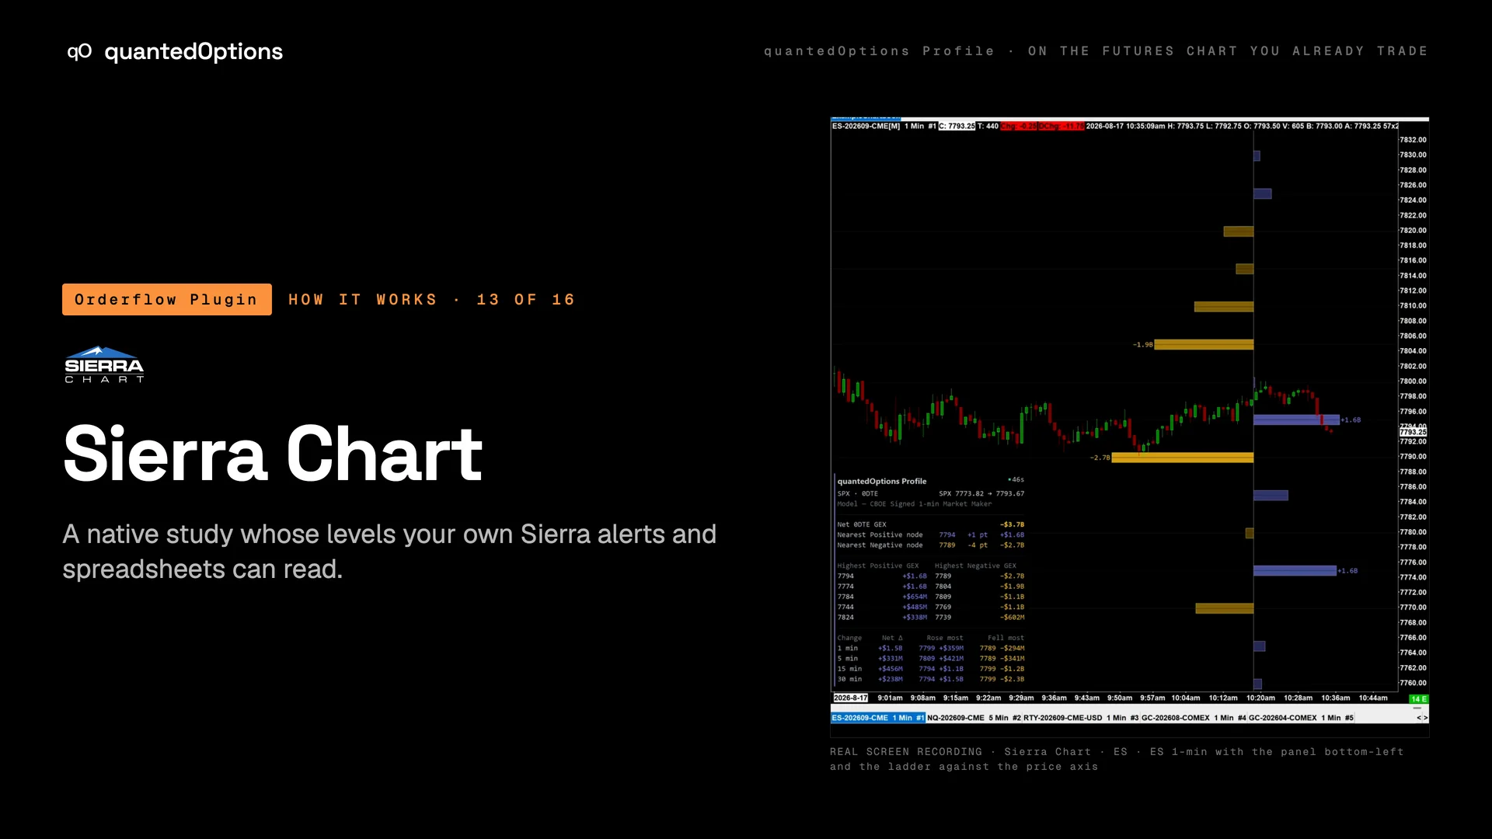Click the "SPX 7773.82 → 7793.67" readout
Screen dimensions: 1492x839
pos(981,493)
